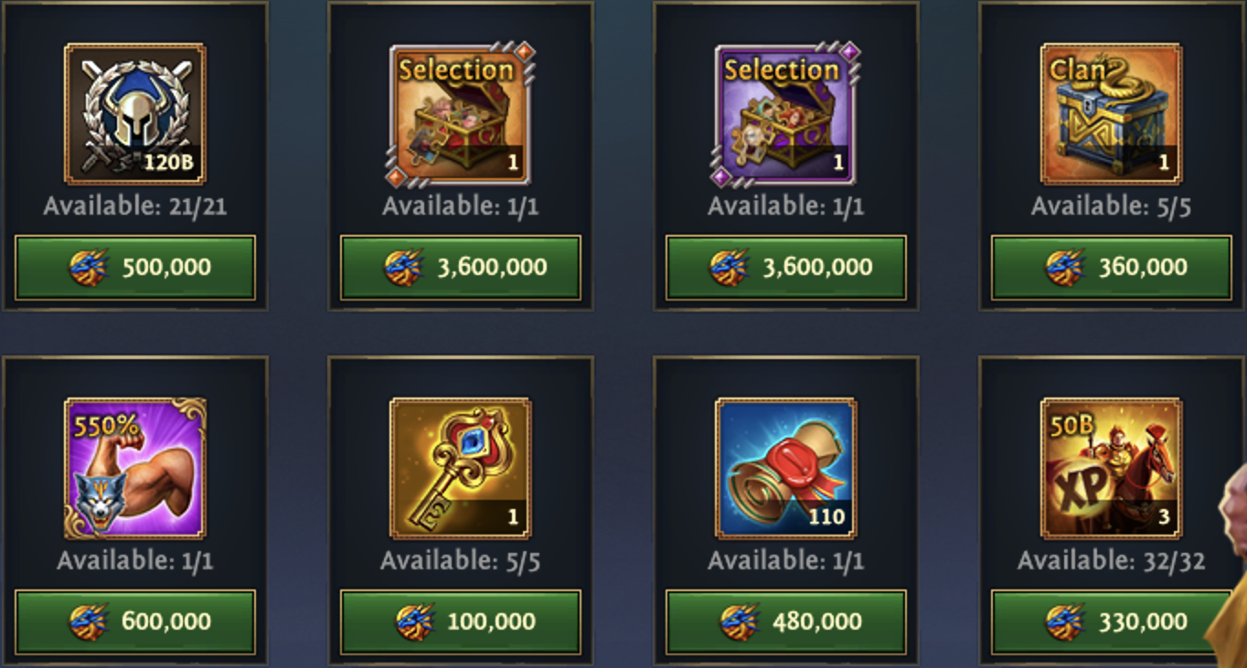Select the purple Selection chest icon

786,114
